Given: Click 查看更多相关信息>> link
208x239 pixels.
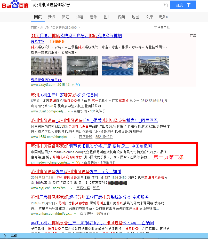Looking at the screenshot, I should pyautogui.click(x=46, y=80).
